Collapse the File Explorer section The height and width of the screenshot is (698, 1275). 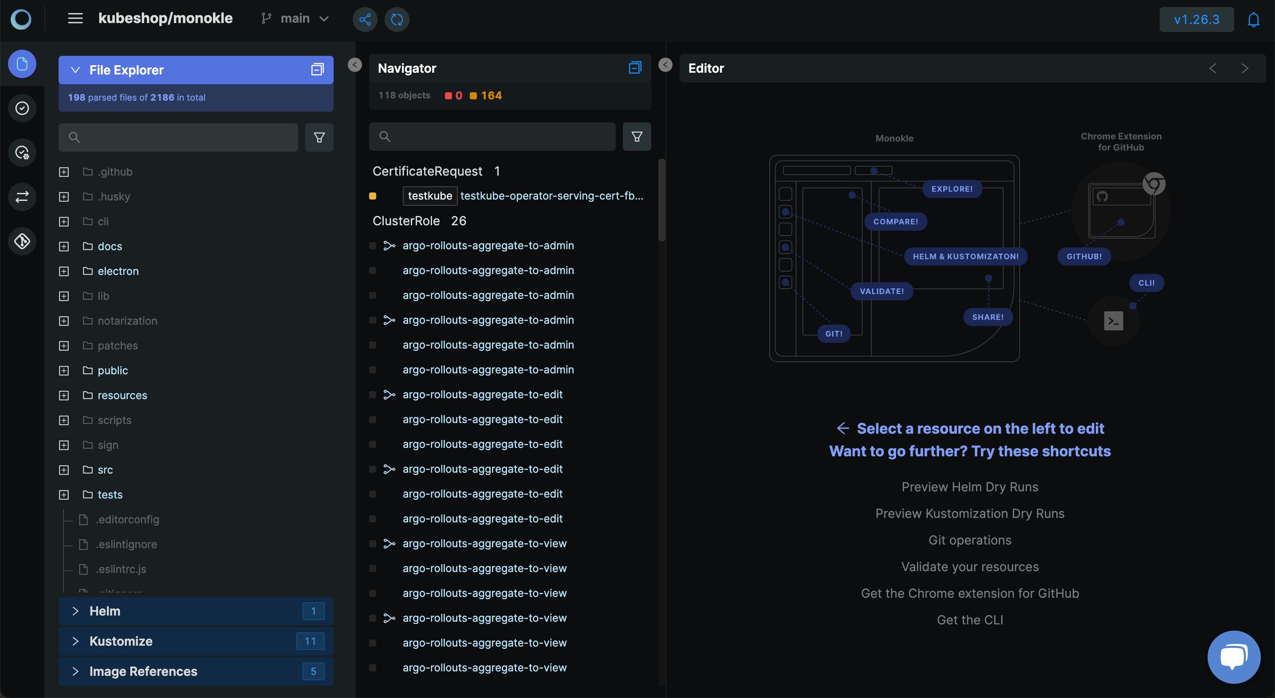coord(75,70)
